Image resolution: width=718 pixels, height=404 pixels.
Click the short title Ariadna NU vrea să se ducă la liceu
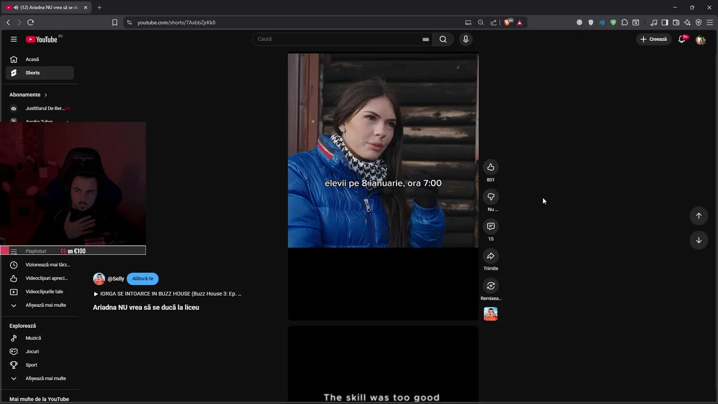146,307
